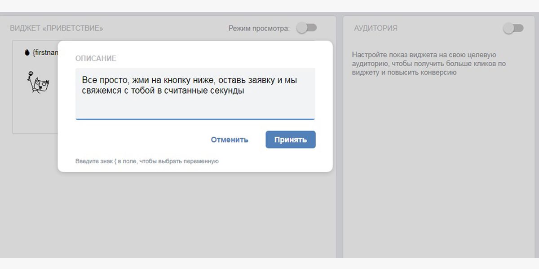Click the ВИДЖЕТ «ПРИВЕТСТВИЕ» heading

point(57,29)
